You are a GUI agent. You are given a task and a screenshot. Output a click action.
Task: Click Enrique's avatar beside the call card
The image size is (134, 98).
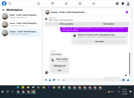[47, 72]
